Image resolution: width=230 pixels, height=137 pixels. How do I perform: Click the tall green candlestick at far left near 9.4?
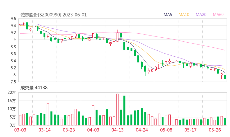pos(27,26)
